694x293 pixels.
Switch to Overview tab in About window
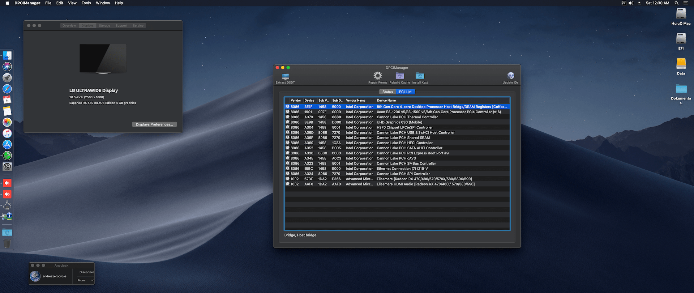point(69,26)
